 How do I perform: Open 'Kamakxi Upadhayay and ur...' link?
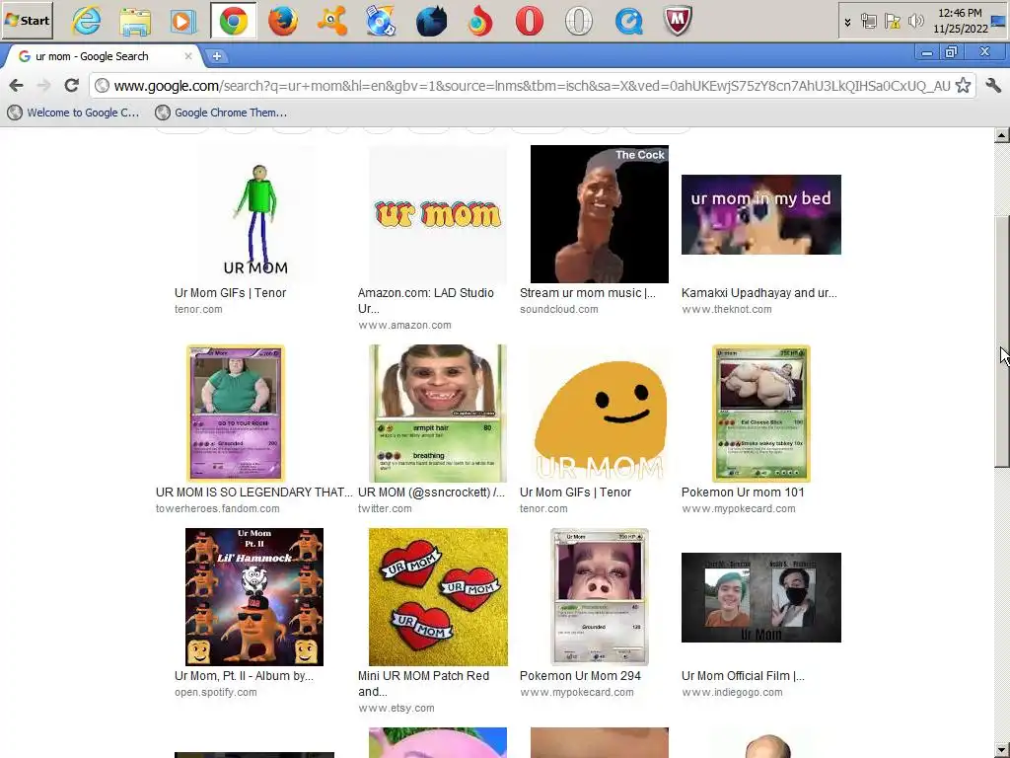[x=759, y=292]
